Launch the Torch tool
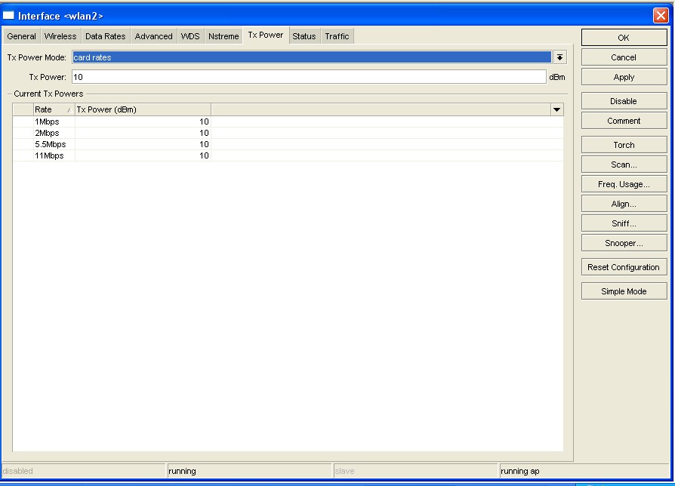The height and width of the screenshot is (486, 675). coord(624,145)
